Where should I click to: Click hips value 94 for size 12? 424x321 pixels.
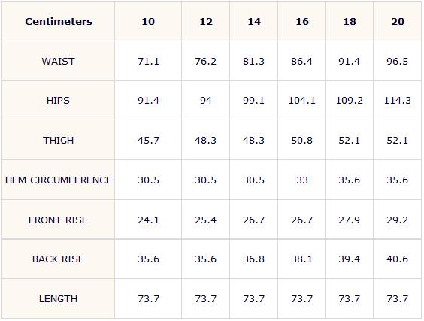[x=206, y=101]
